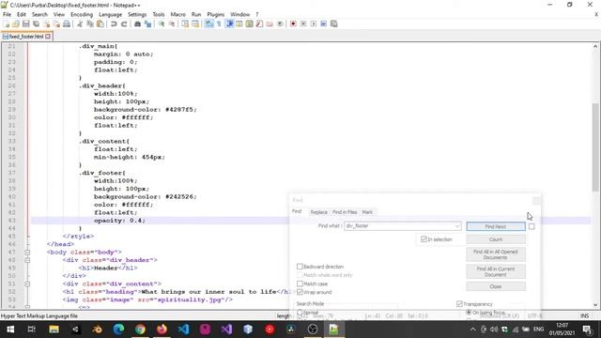Collapse the body tag fold marker
Image resolution: width=601 pixels, height=338 pixels.
point(27,253)
